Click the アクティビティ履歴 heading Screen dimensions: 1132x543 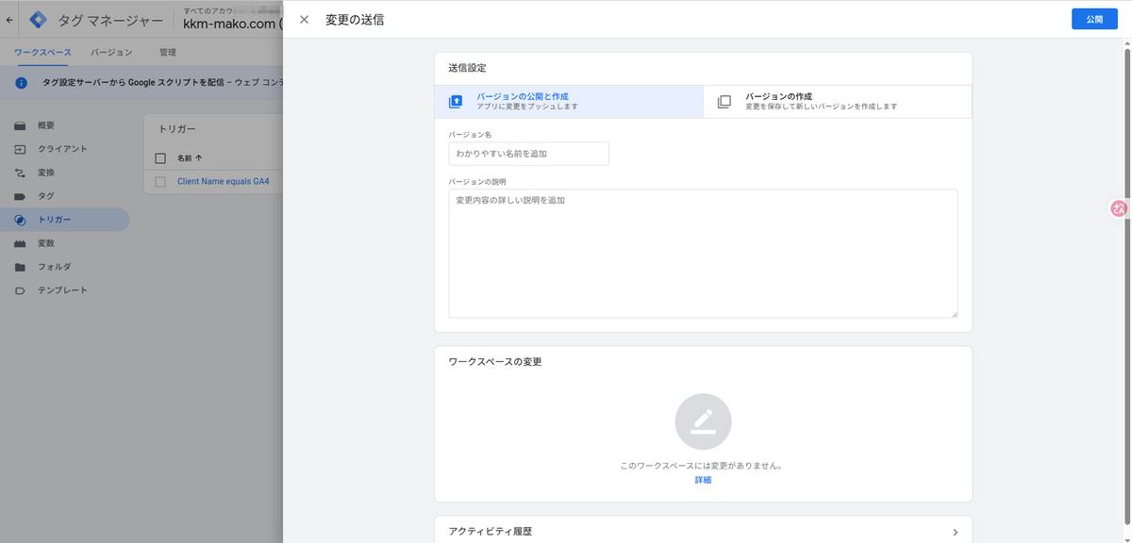[490, 532]
